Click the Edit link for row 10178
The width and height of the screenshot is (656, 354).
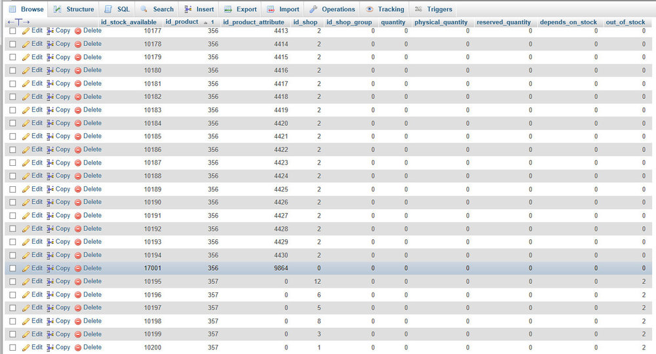(x=37, y=43)
